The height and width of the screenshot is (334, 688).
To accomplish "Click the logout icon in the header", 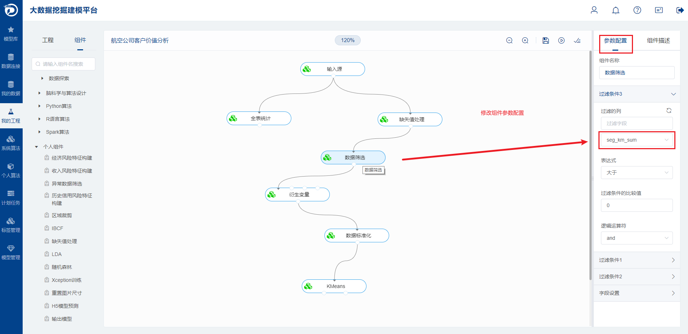I will [680, 10].
